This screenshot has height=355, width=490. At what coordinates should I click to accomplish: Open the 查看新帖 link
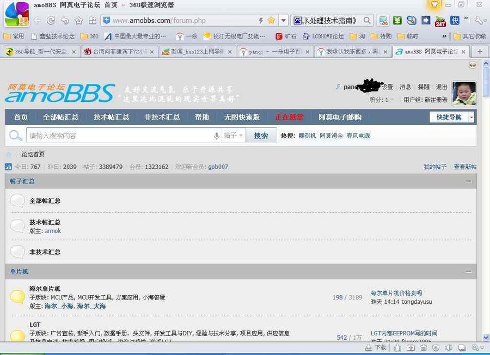(x=465, y=167)
